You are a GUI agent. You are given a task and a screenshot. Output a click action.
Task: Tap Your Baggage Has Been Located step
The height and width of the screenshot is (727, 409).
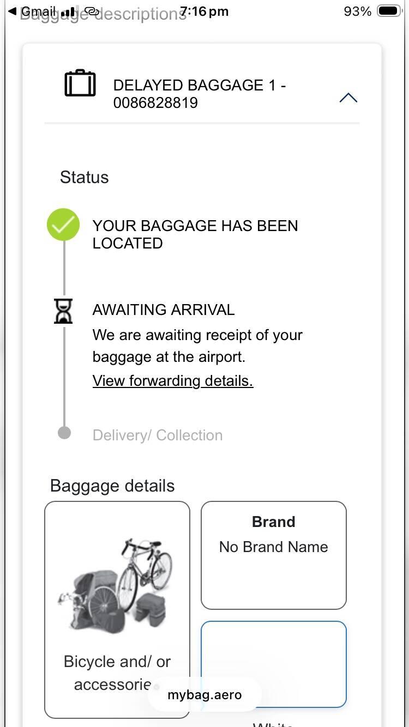click(195, 234)
